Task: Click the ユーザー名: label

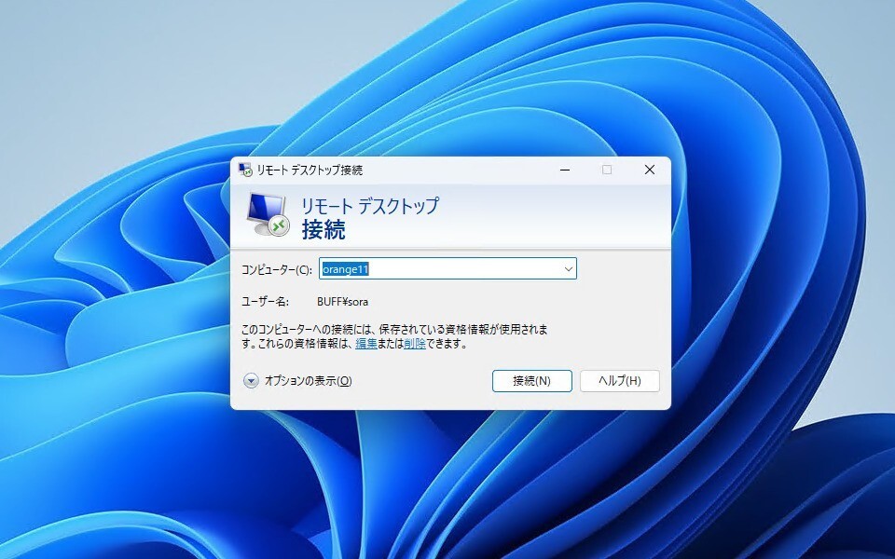Action: point(265,302)
